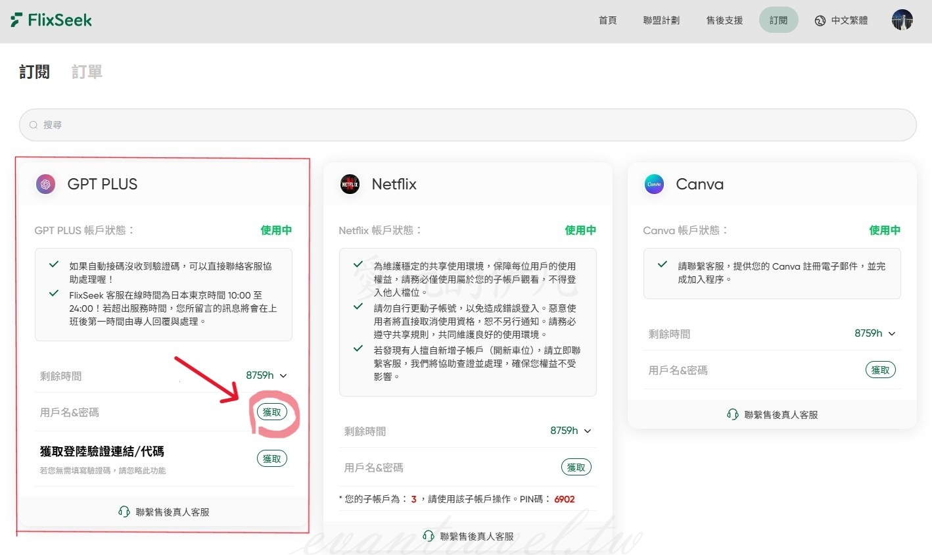Click the Canva card title text

click(x=699, y=184)
